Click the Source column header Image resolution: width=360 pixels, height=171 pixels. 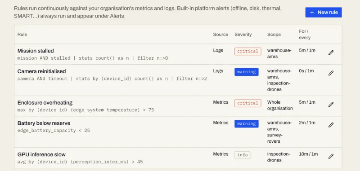click(220, 35)
